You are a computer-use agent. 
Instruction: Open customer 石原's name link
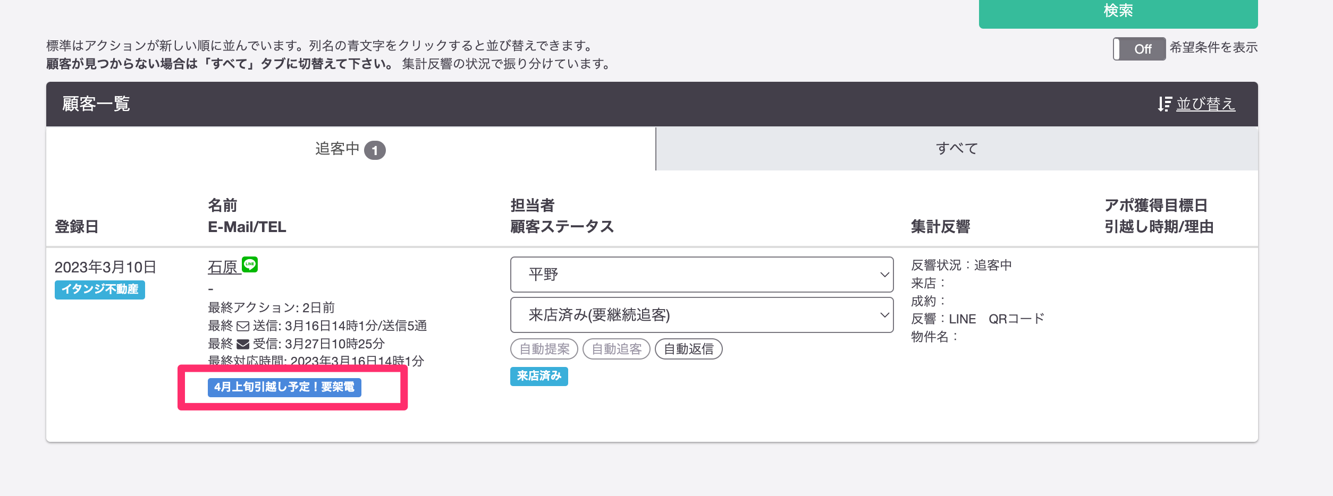click(x=223, y=267)
